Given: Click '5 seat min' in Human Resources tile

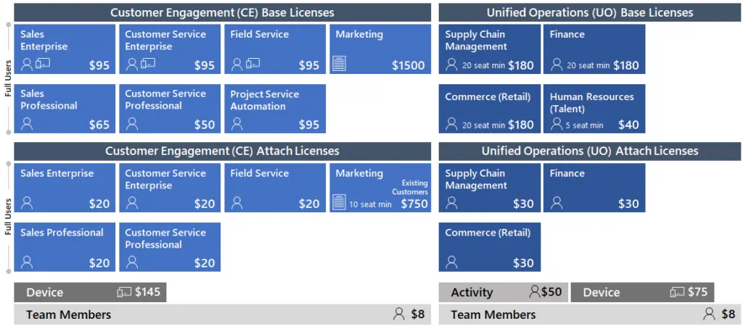Looking at the screenshot, I should pos(584,125).
